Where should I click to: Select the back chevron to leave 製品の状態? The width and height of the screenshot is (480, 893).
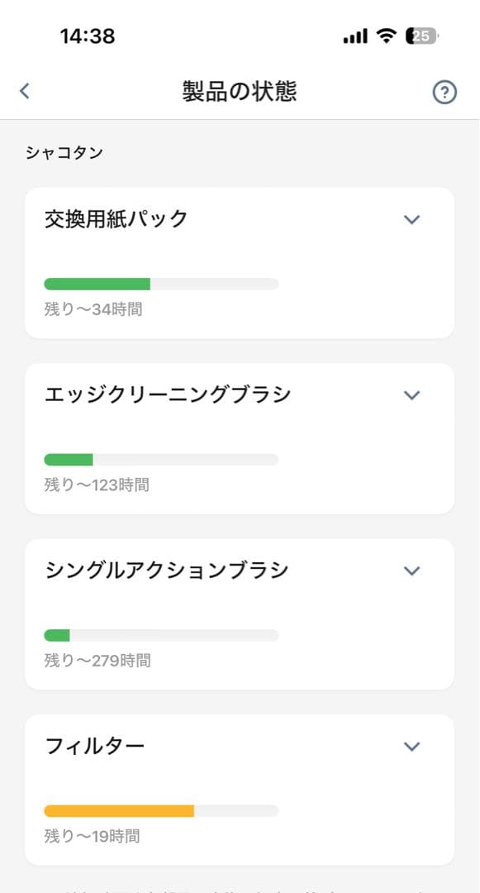[x=22, y=92]
